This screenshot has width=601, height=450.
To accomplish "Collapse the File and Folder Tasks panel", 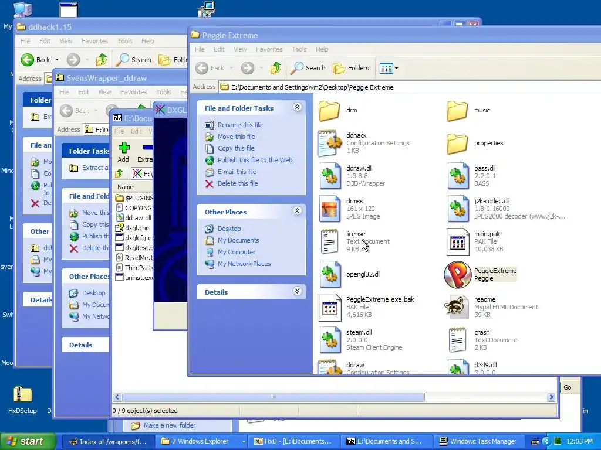I will coord(297,108).
